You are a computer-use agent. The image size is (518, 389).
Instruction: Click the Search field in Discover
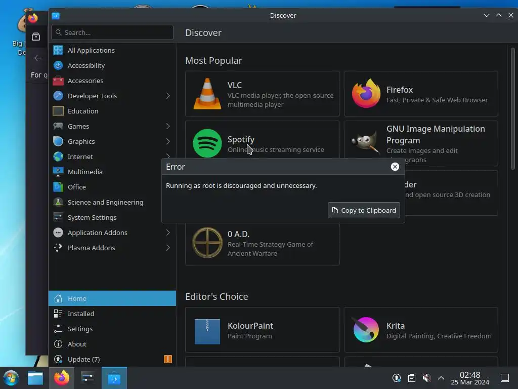coord(112,32)
